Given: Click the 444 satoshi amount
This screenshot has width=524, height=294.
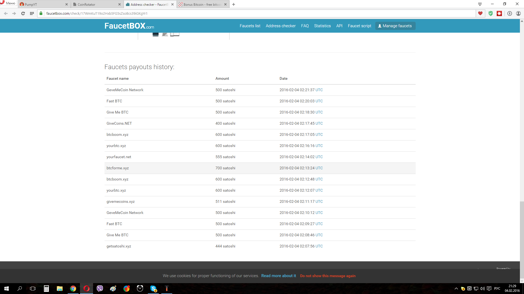Looking at the screenshot, I should click(225, 246).
